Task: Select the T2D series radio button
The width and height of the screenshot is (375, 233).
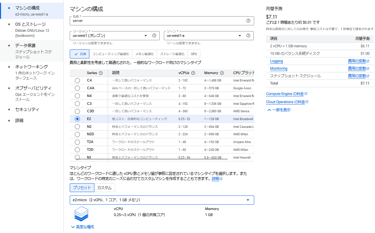Action: coord(77,149)
